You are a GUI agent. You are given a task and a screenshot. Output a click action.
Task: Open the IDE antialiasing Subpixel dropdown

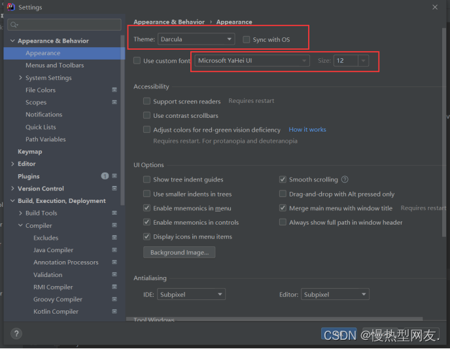coord(191,294)
